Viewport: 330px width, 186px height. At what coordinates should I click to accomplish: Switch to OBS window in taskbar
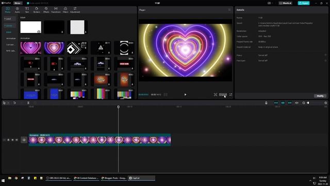58,178
